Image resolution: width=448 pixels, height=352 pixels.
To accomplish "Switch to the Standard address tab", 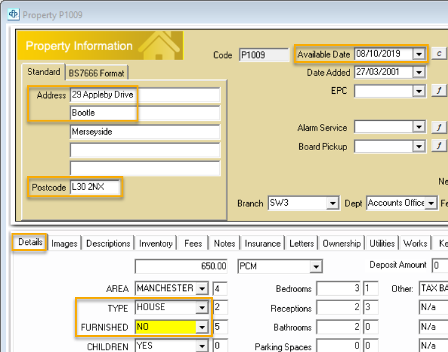I will click(44, 72).
